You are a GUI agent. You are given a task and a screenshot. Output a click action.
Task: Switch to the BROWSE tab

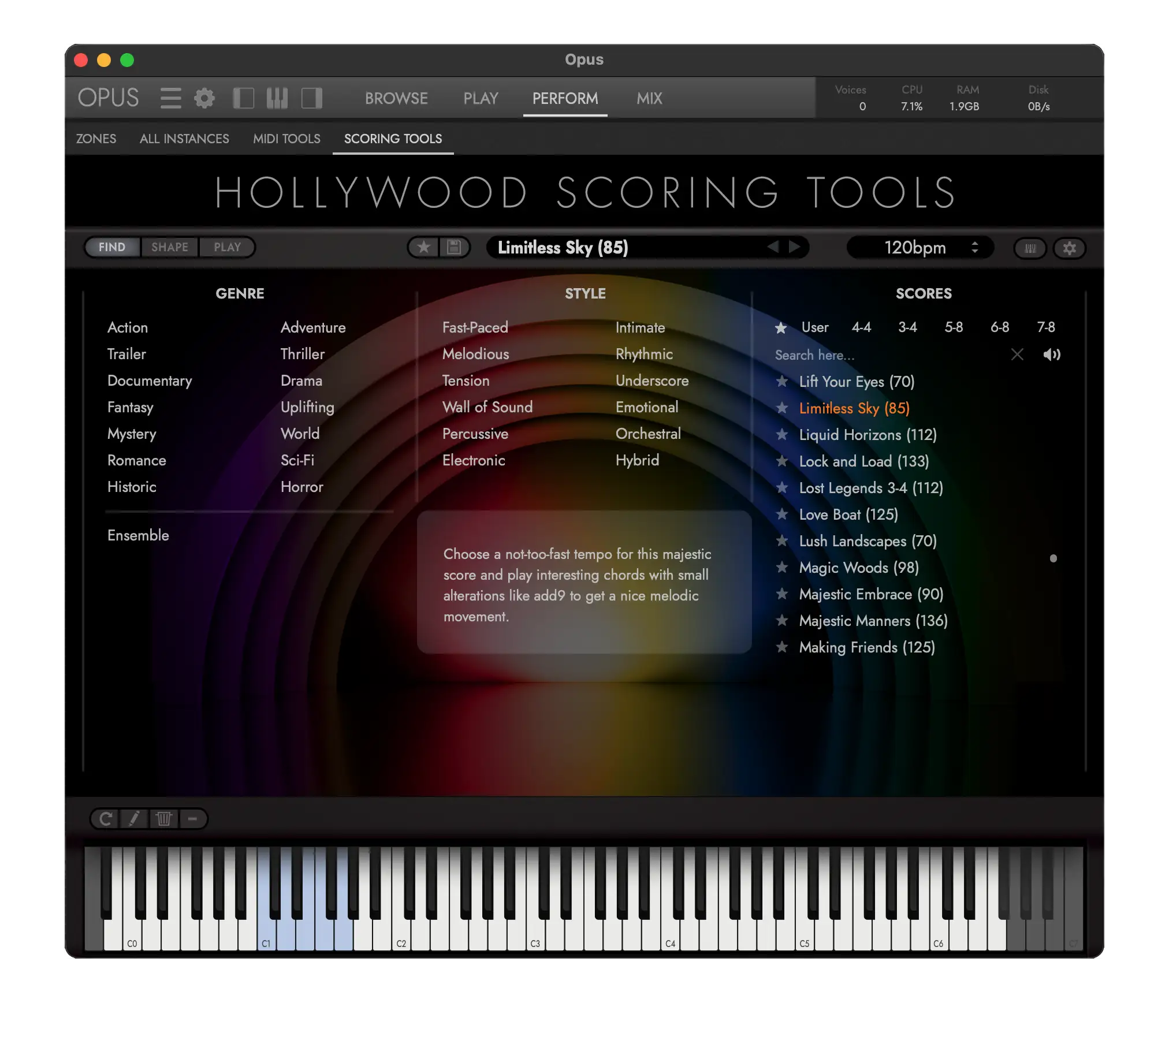pos(396,98)
